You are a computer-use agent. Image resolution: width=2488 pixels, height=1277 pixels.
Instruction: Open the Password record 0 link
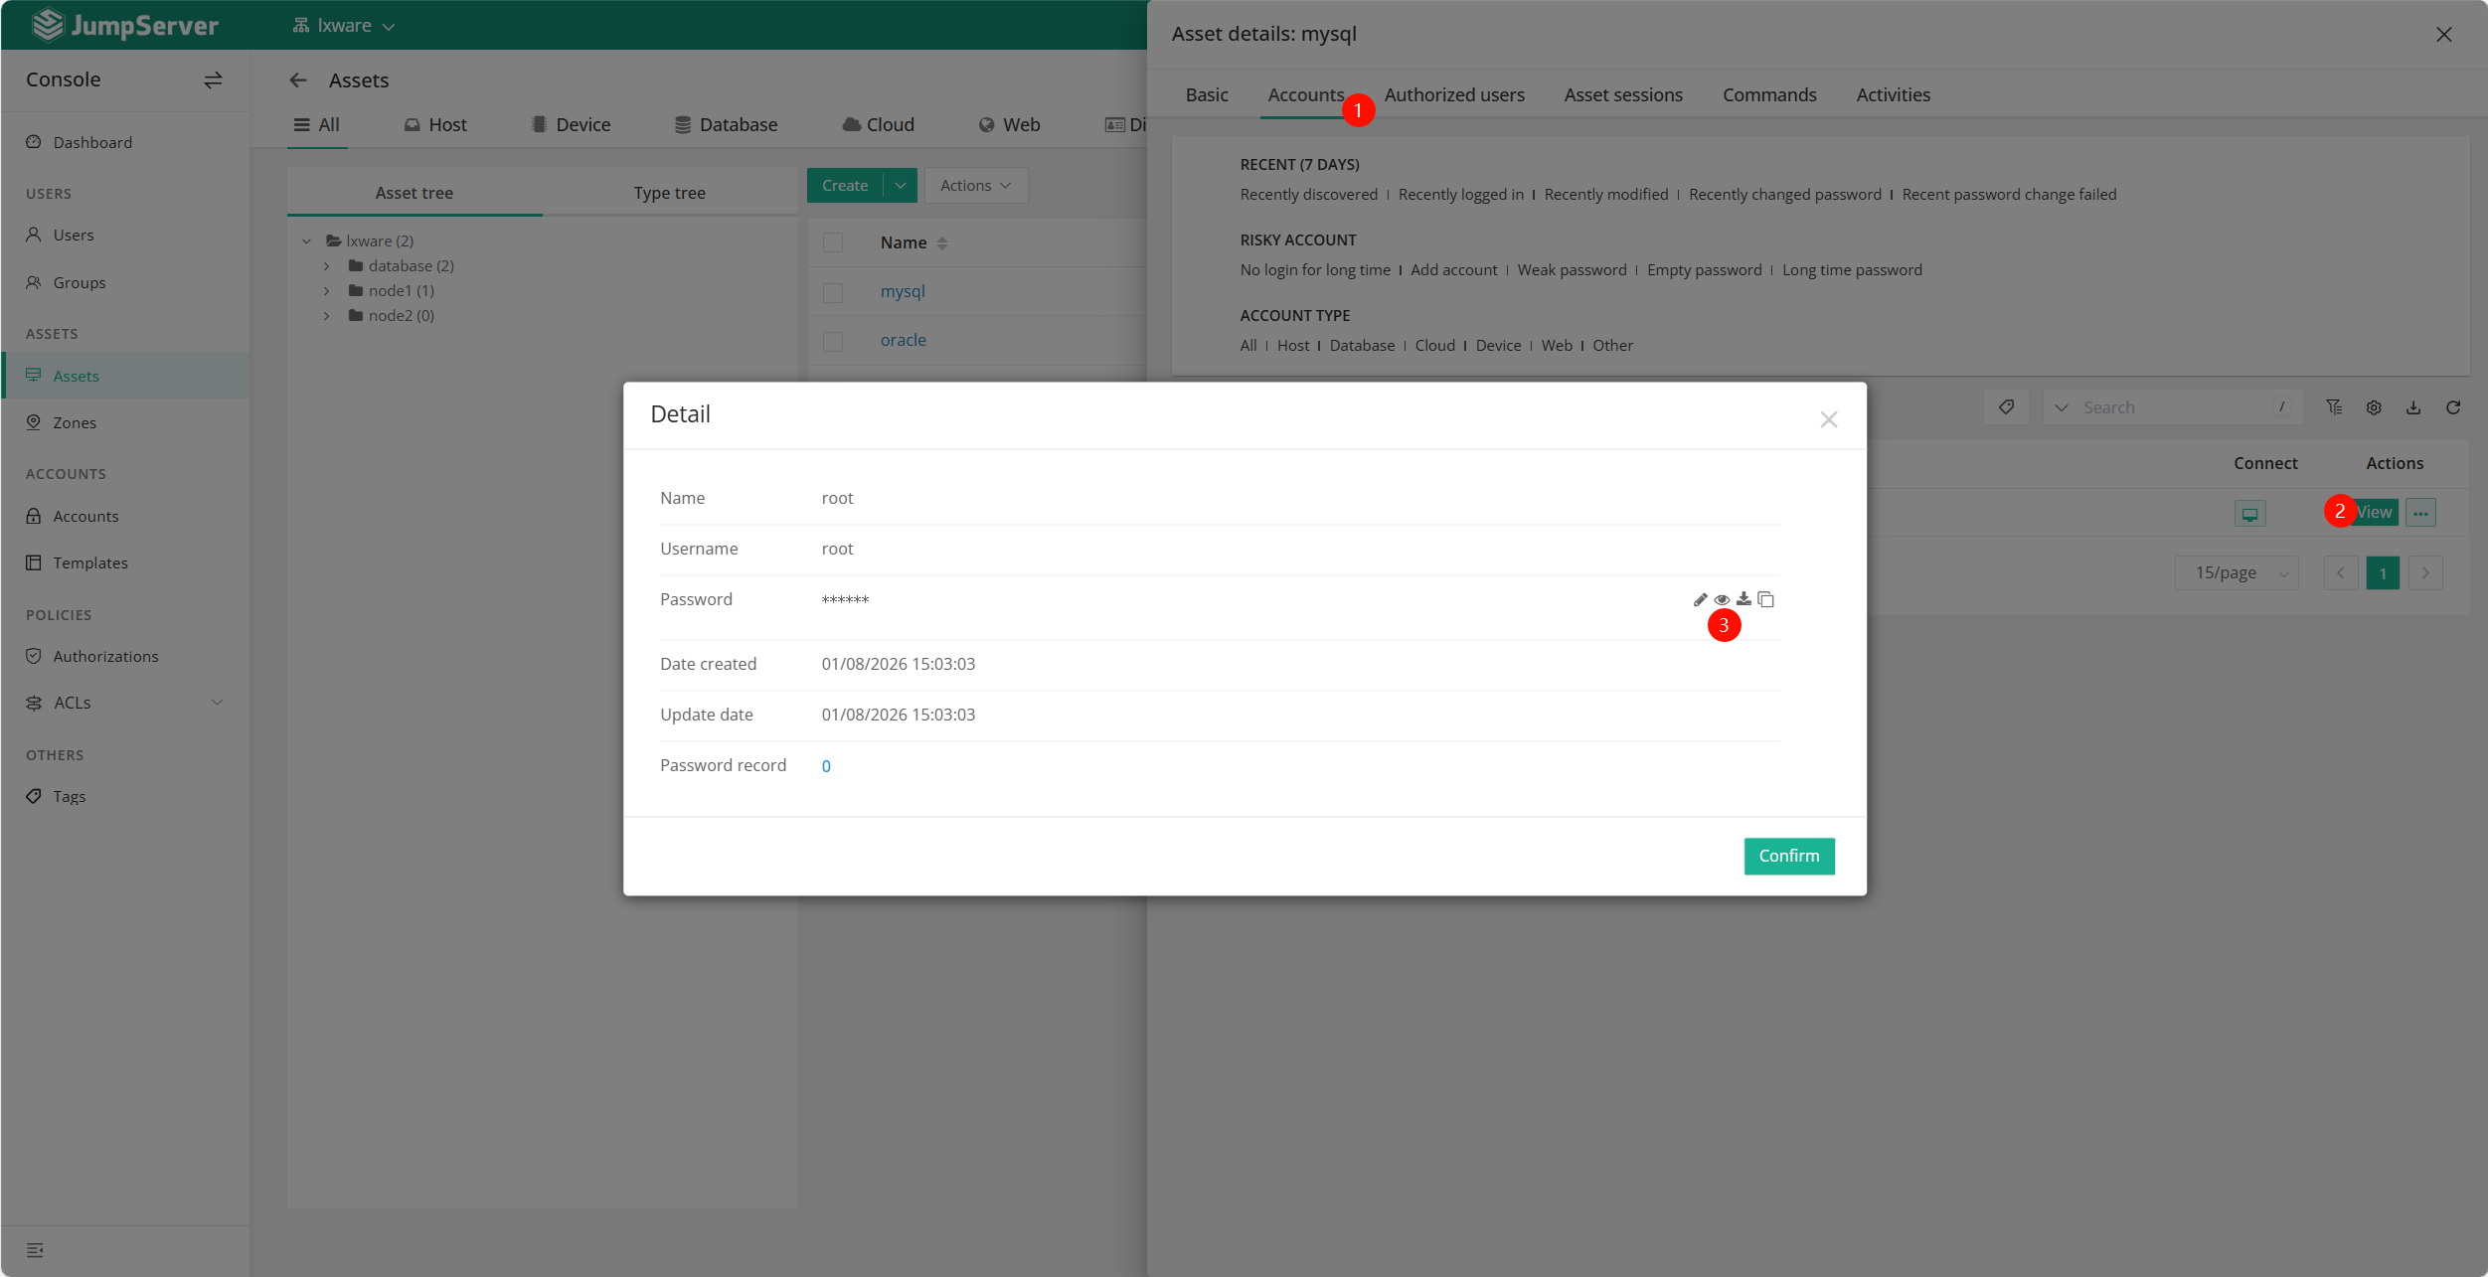pos(826,766)
